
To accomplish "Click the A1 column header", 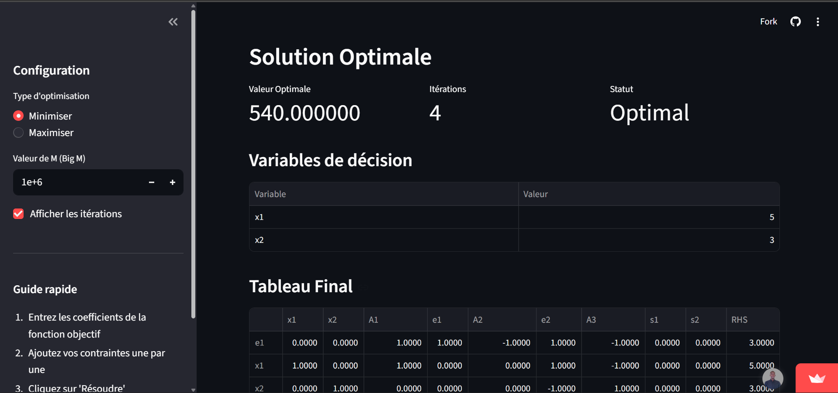I will (395, 320).
